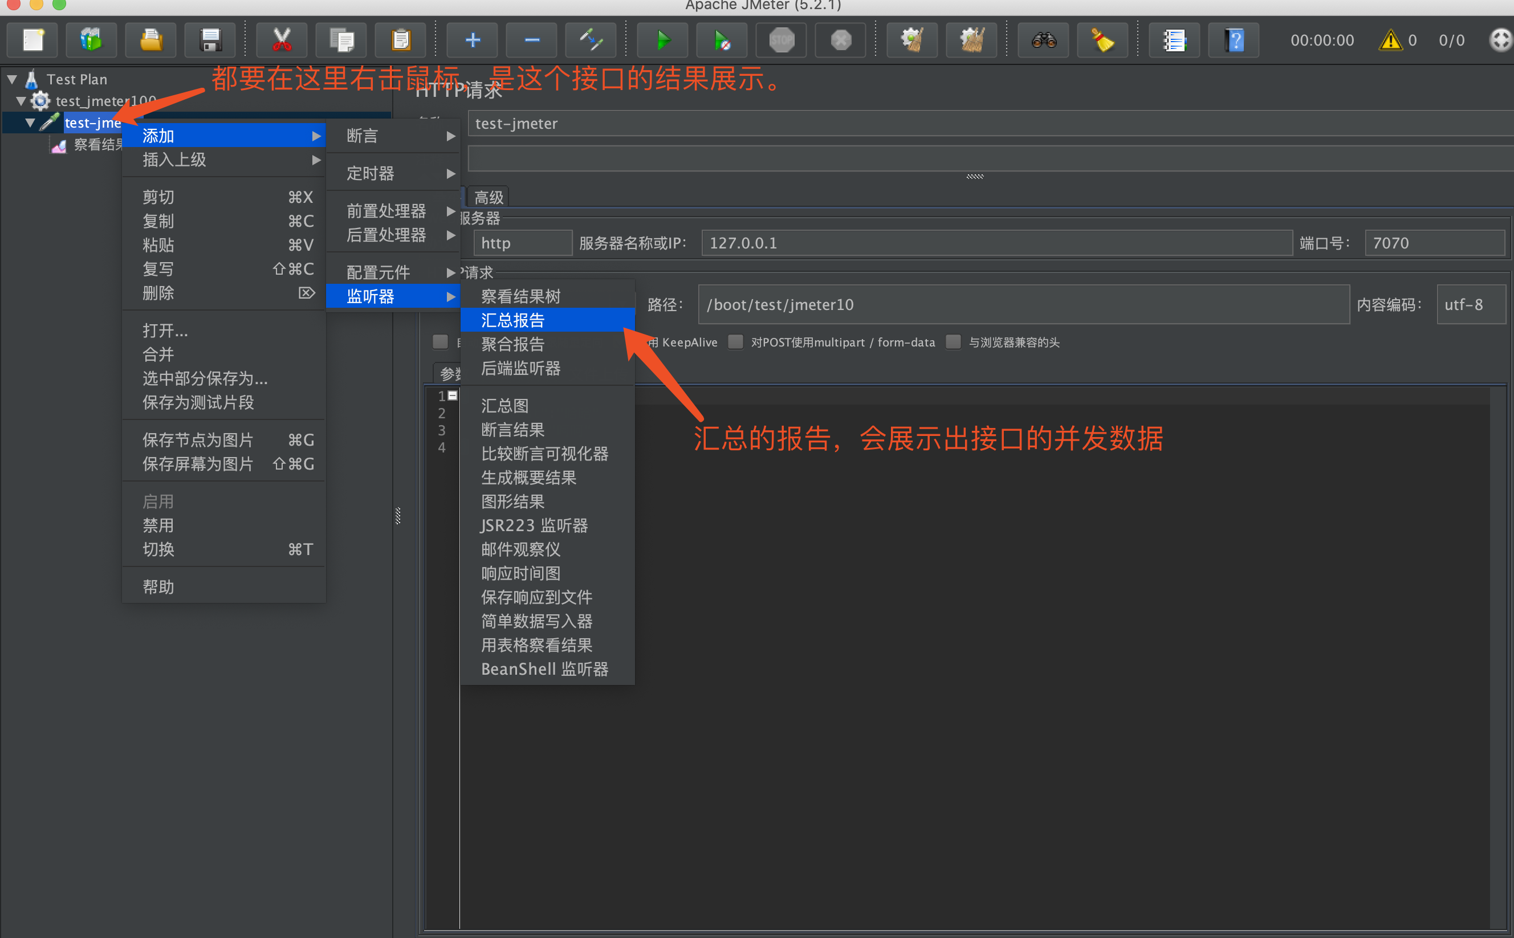Open the 断言 submenu
The image size is (1514, 938).
393,136
